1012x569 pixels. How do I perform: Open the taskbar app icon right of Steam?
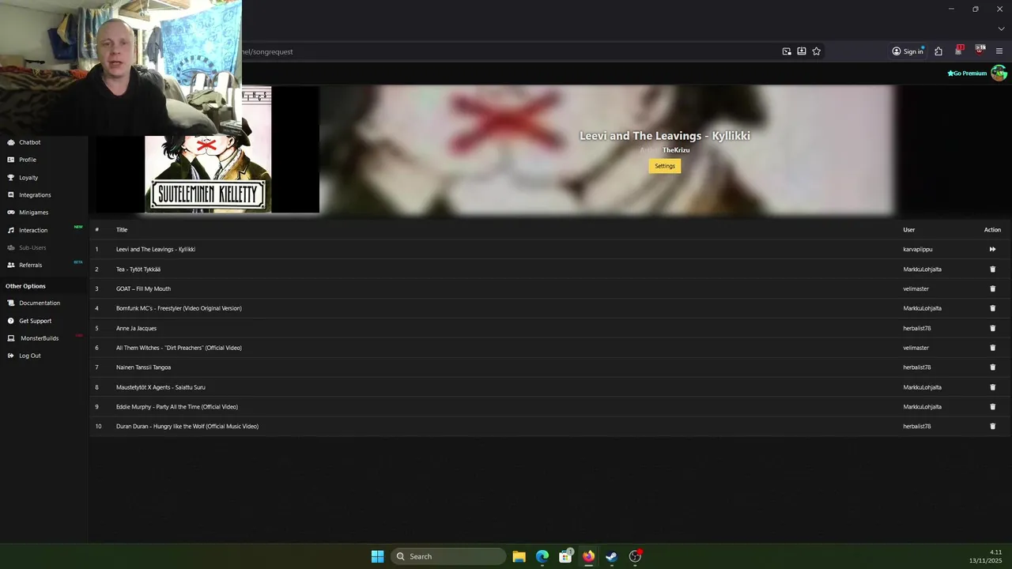pos(635,556)
